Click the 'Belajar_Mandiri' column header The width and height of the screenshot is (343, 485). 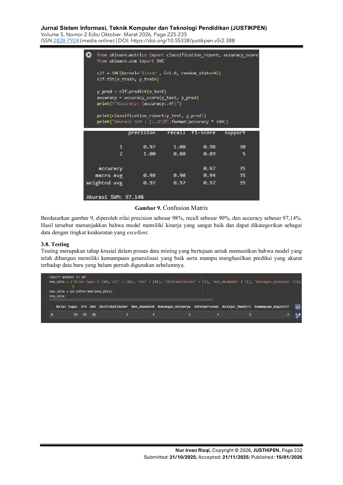point(237,307)
